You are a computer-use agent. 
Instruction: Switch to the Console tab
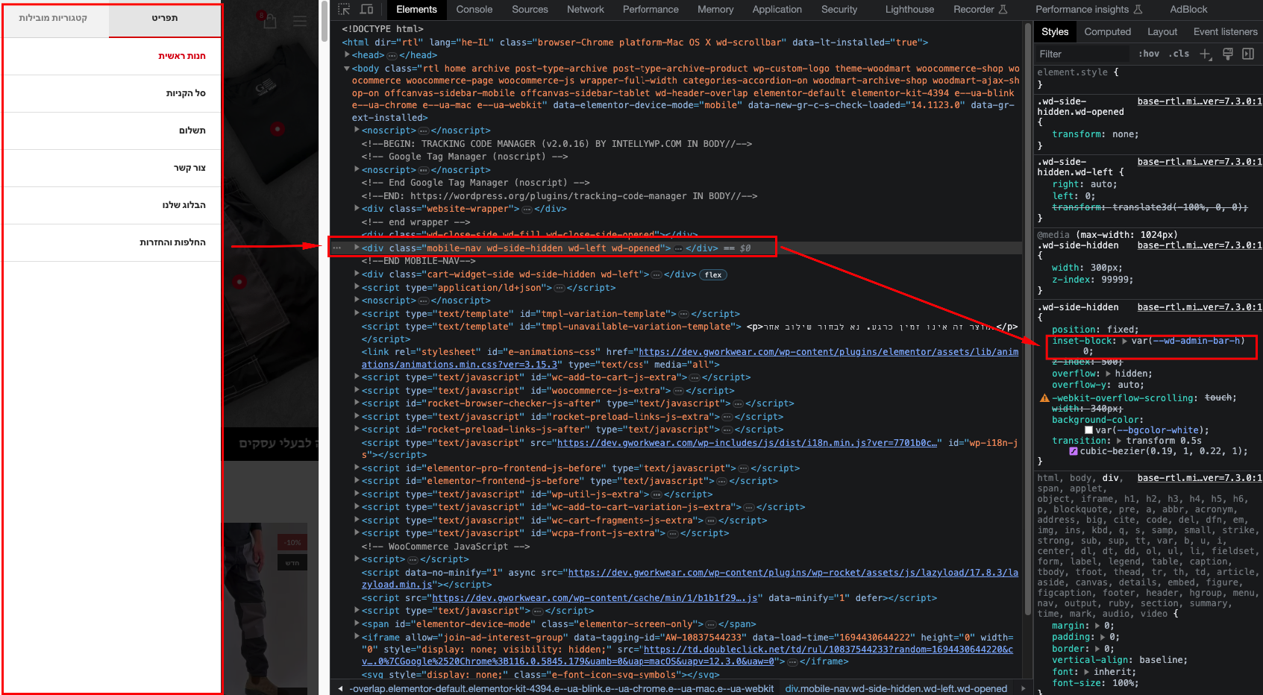(474, 9)
